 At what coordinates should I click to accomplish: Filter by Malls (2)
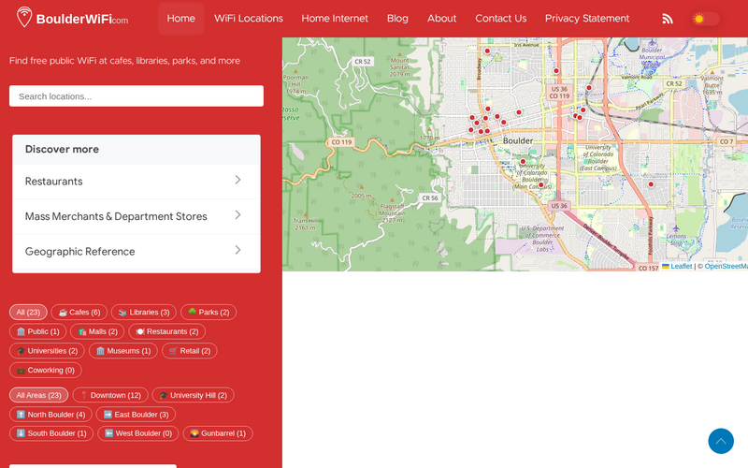click(97, 331)
